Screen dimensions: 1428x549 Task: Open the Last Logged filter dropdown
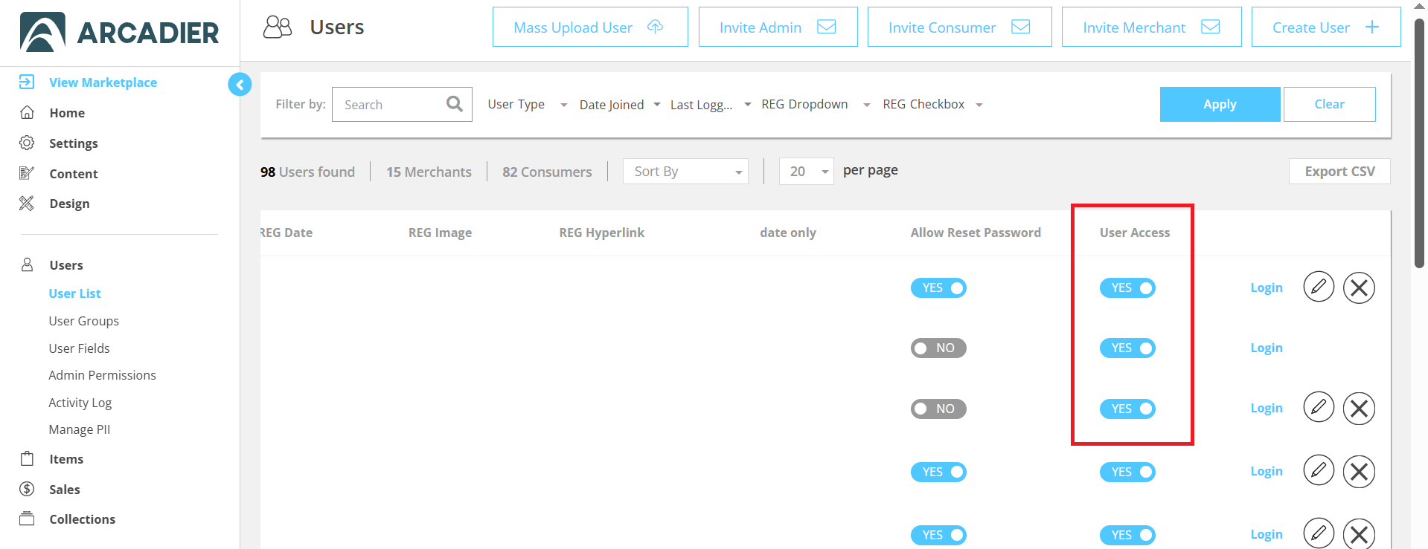(x=711, y=104)
